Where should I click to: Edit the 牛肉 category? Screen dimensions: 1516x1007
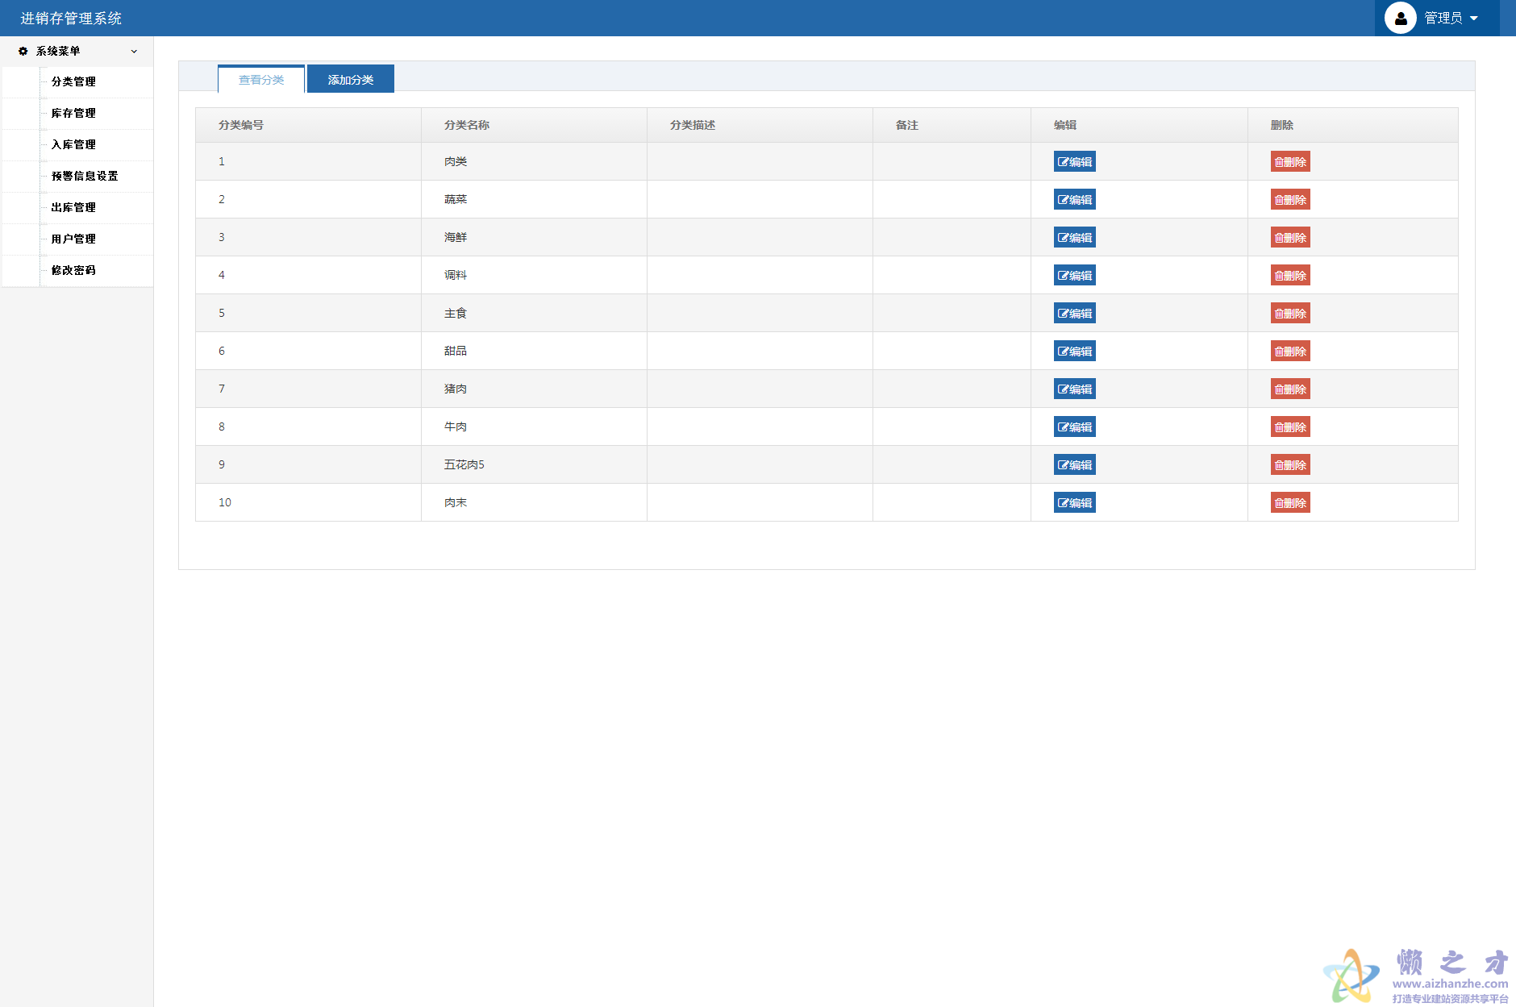(1074, 427)
